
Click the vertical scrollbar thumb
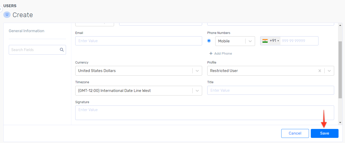(x=340, y=69)
